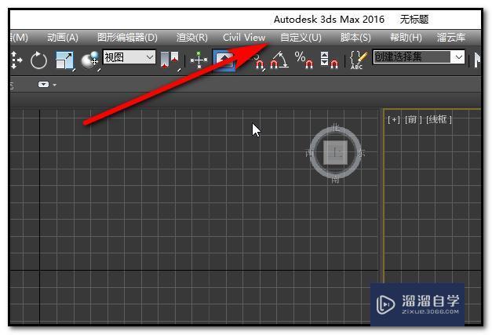This screenshot has width=492, height=335.
Task: Click 西 on the ViewCube compass
Action: (x=310, y=154)
